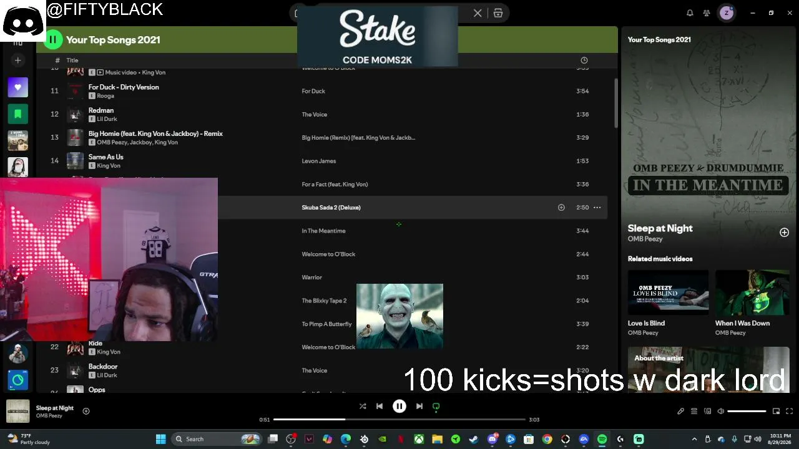Image resolution: width=799 pixels, height=449 pixels.
Task: Show hidden system tray icons
Action: pyautogui.click(x=694, y=439)
